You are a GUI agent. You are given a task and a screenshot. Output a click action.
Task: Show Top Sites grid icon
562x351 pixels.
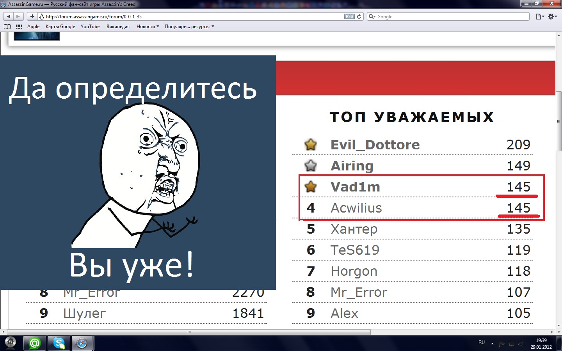[x=19, y=27]
